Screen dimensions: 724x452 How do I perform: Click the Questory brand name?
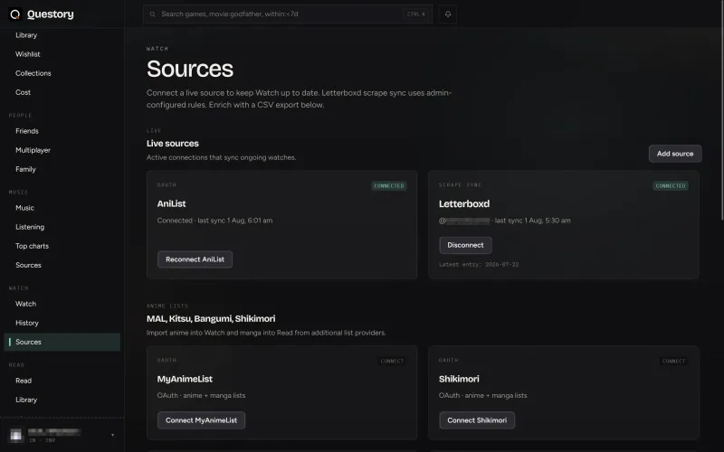[51, 14]
